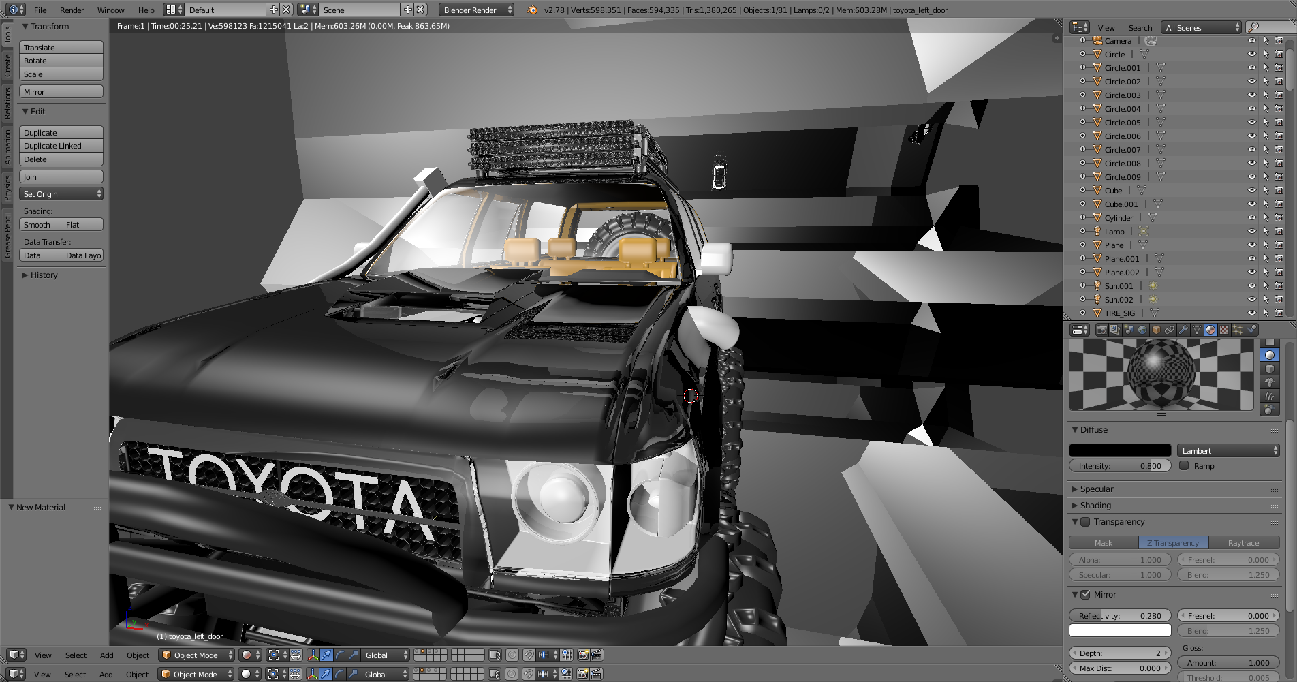Open the File menu
Viewport: 1297px width, 682px height.
(40, 10)
